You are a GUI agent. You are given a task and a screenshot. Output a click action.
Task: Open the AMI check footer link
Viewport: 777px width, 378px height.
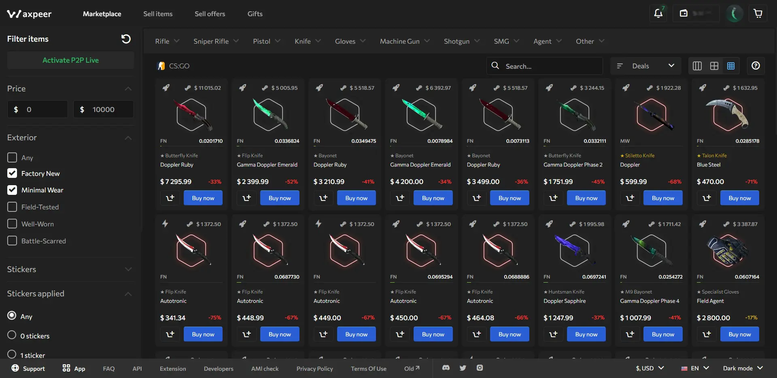(x=265, y=369)
